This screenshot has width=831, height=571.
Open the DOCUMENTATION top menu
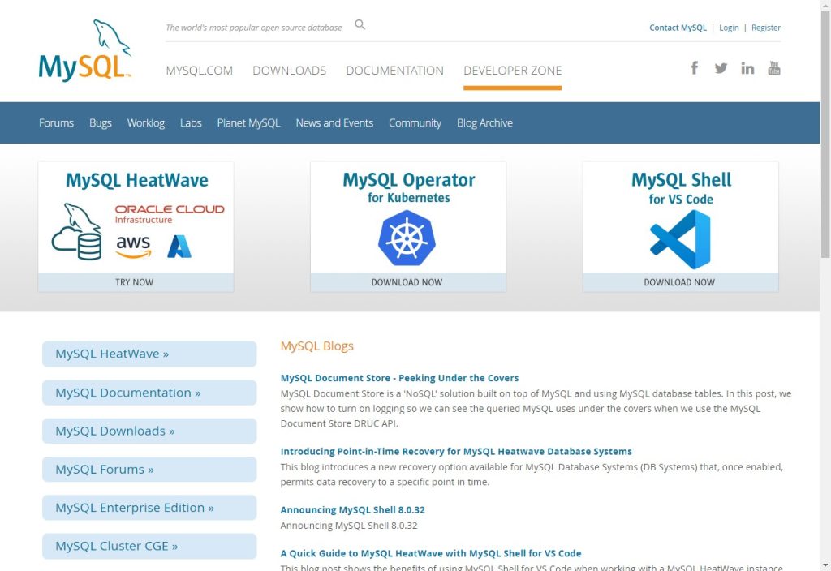395,71
